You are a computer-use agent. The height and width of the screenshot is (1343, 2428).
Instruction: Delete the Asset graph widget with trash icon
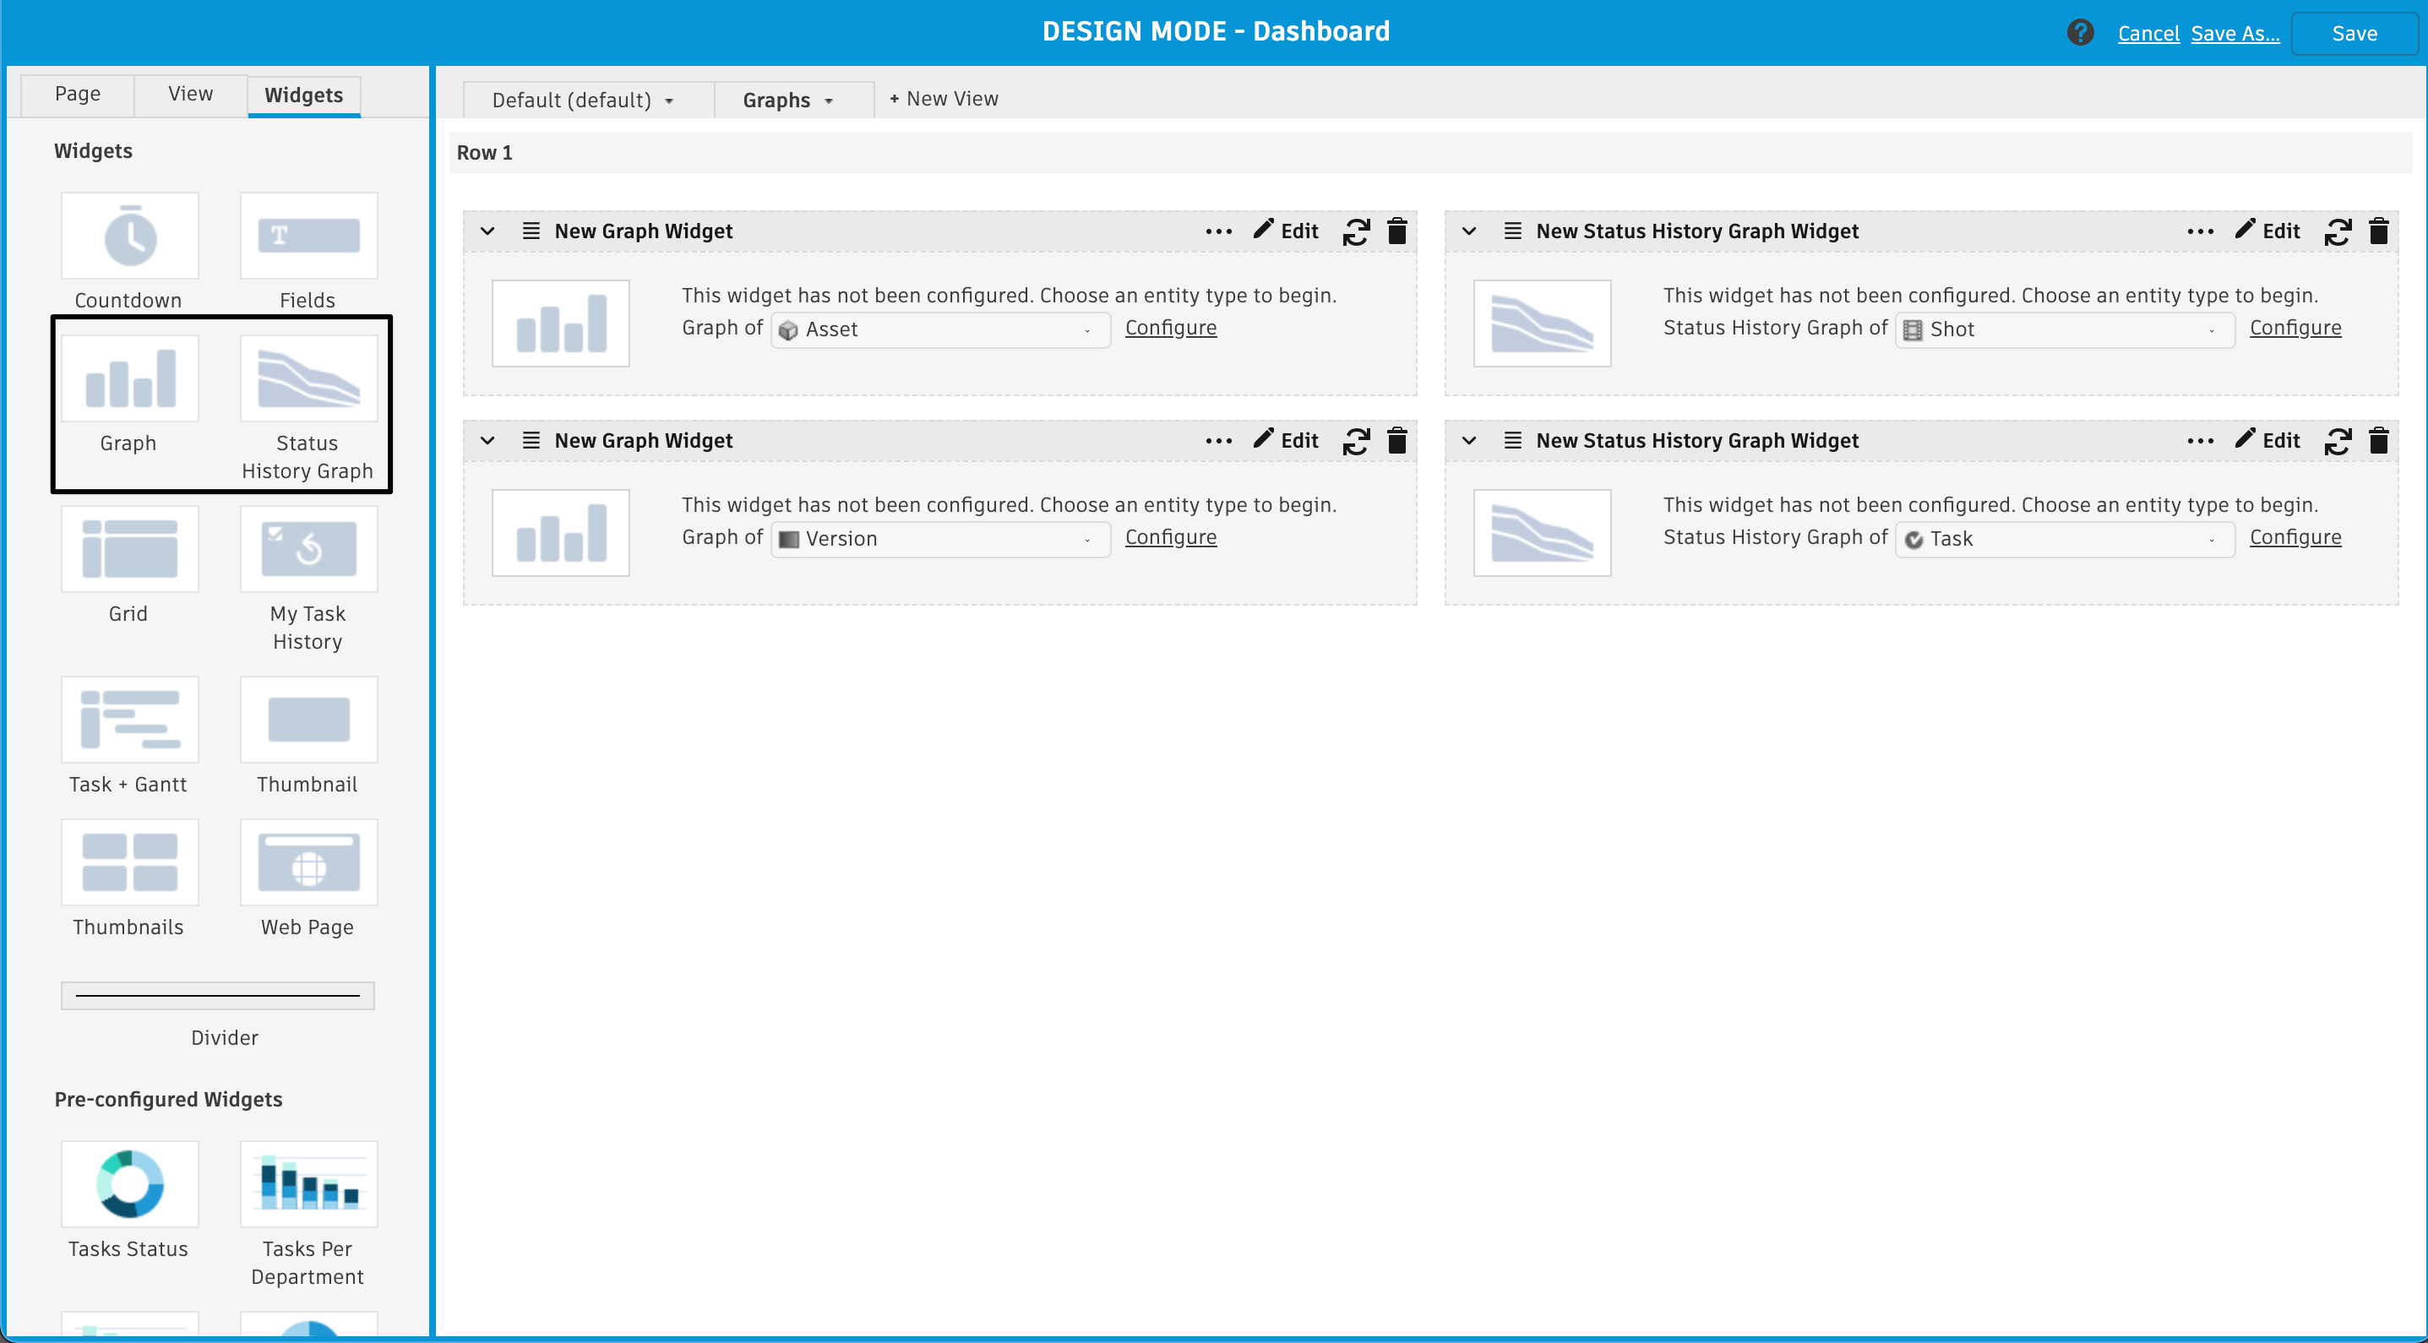1396,231
